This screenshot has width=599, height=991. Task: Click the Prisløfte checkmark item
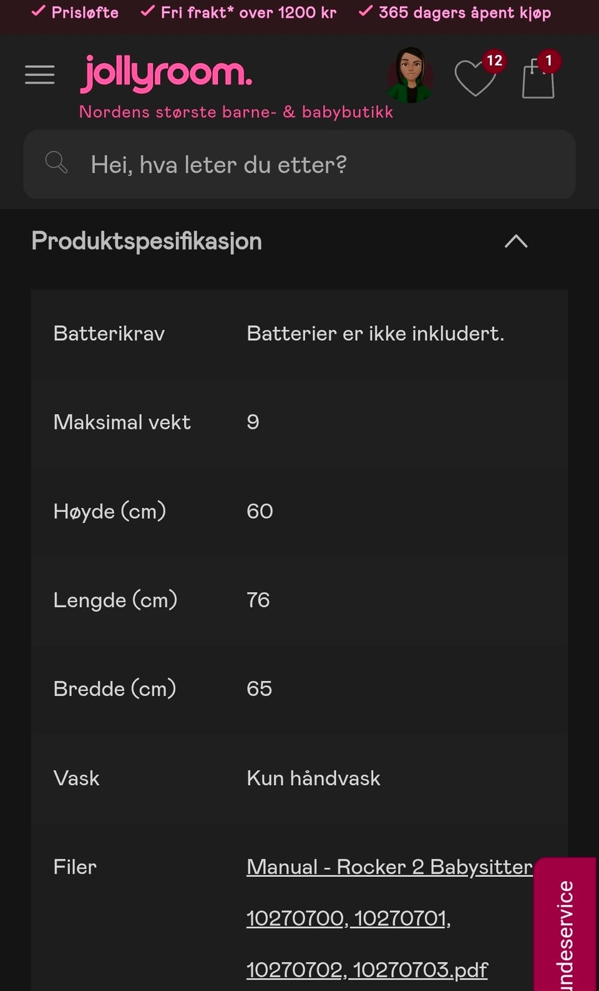coord(75,12)
